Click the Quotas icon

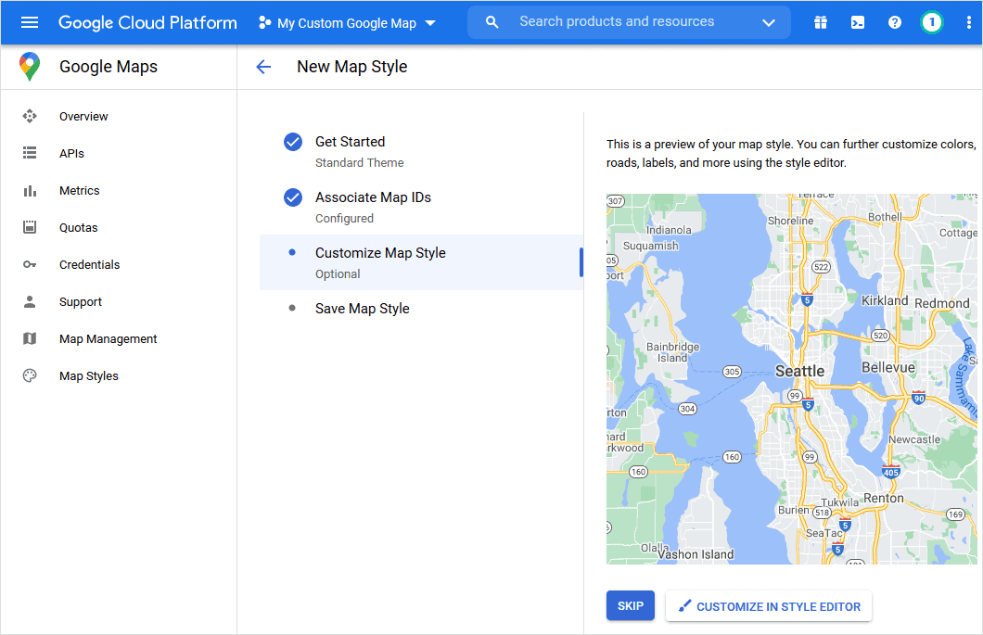30,227
